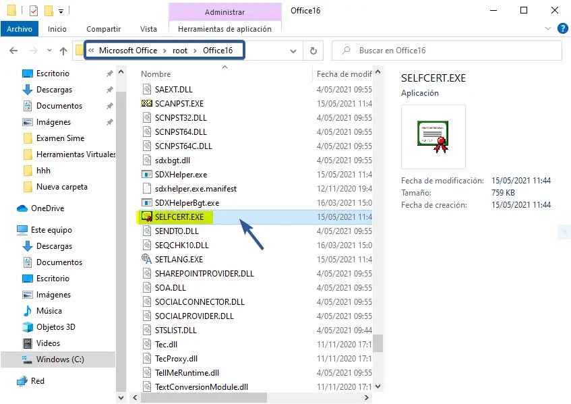Open the hhh folder in sidebar
This screenshot has width=571, height=404.
pos(43,171)
